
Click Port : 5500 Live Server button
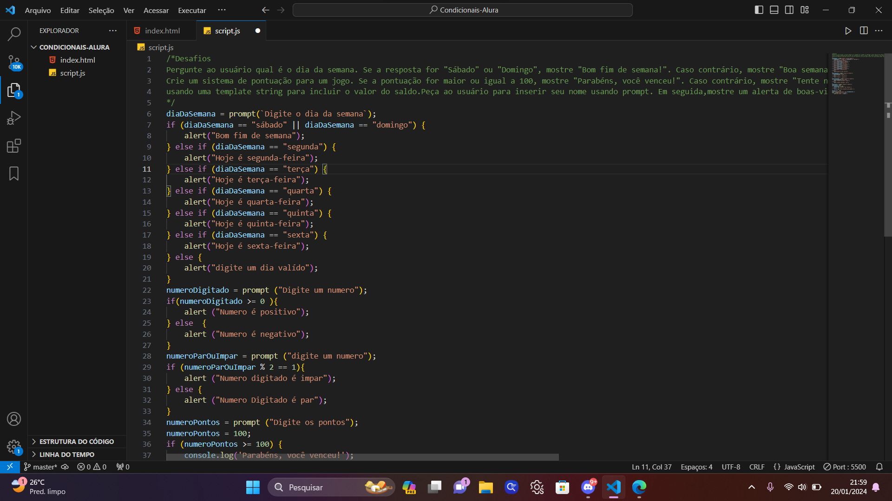click(845, 467)
